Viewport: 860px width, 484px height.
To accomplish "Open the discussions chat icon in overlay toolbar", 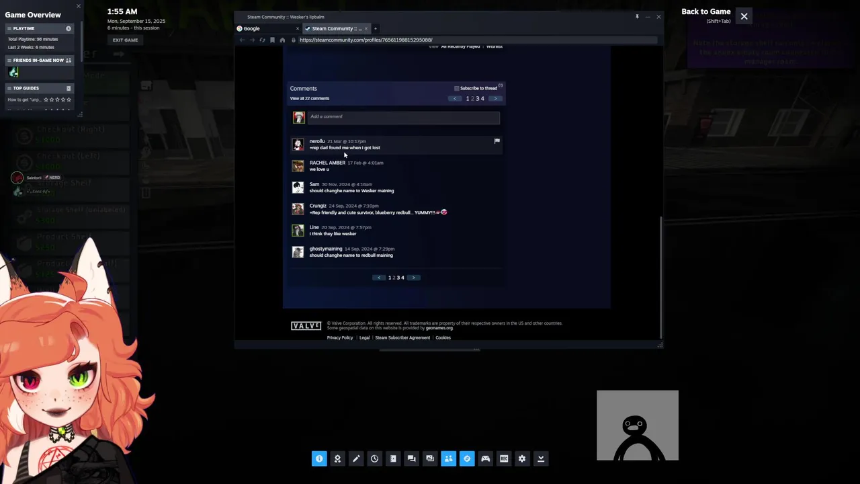I will [x=411, y=458].
